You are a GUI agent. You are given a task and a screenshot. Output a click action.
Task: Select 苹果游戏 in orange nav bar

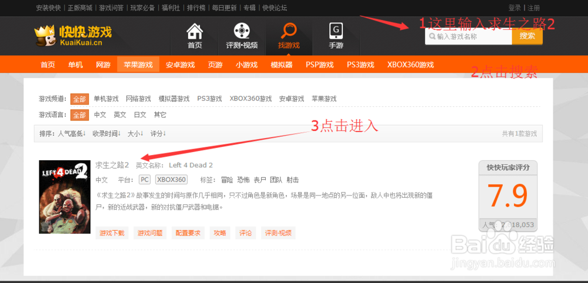tap(138, 65)
